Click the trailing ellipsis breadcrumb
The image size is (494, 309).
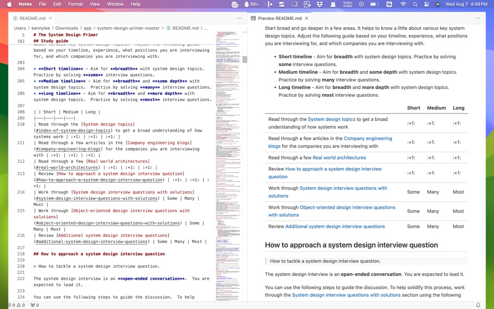pos(206,28)
